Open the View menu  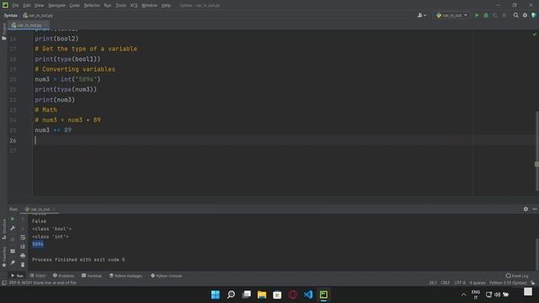(40, 6)
